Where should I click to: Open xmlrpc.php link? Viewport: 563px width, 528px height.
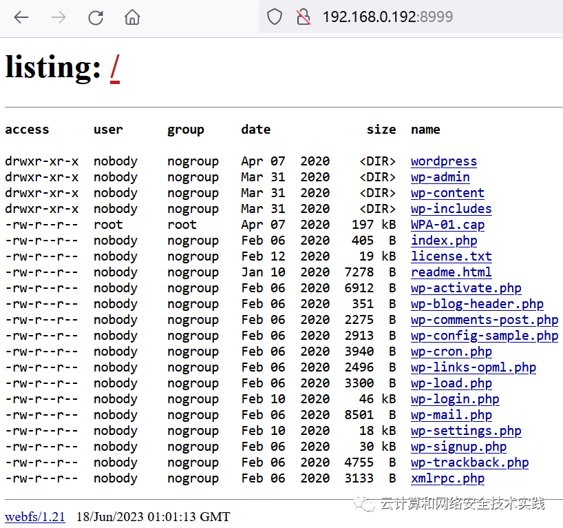point(447,478)
